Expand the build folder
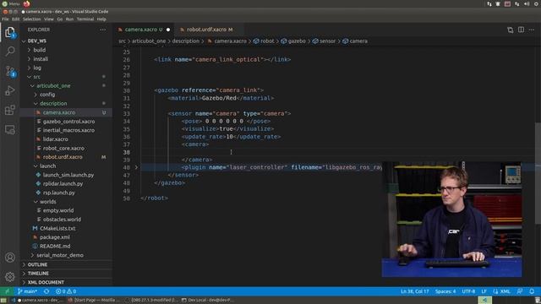541x304 pixels. click(x=40, y=50)
